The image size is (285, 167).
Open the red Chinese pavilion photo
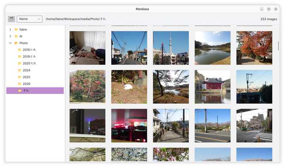point(213,87)
